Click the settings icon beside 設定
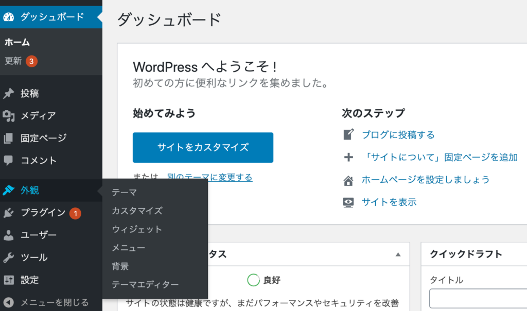527x311 pixels. point(9,280)
